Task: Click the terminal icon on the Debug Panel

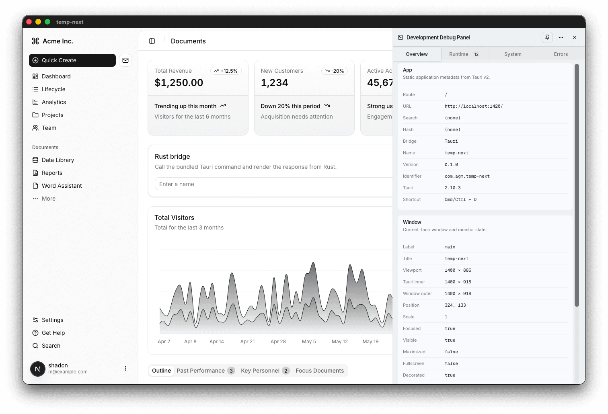Action: coord(400,37)
